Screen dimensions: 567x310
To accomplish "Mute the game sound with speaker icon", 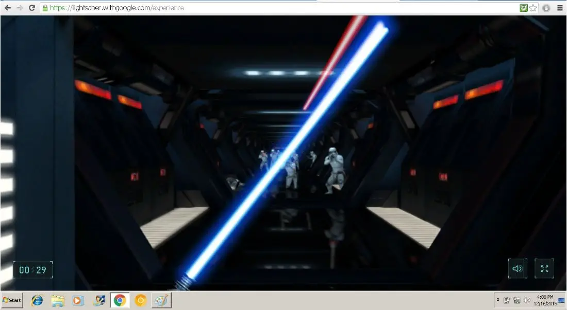I will click(x=518, y=269).
